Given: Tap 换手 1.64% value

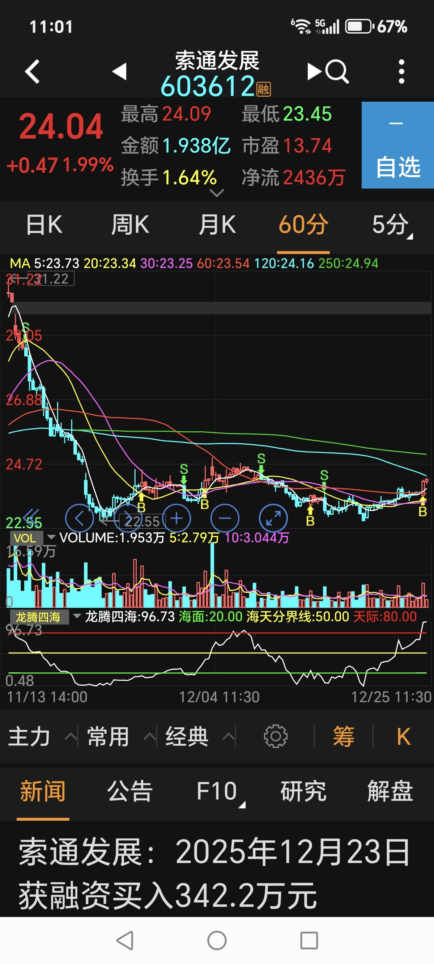Looking at the screenshot, I should tap(190, 177).
